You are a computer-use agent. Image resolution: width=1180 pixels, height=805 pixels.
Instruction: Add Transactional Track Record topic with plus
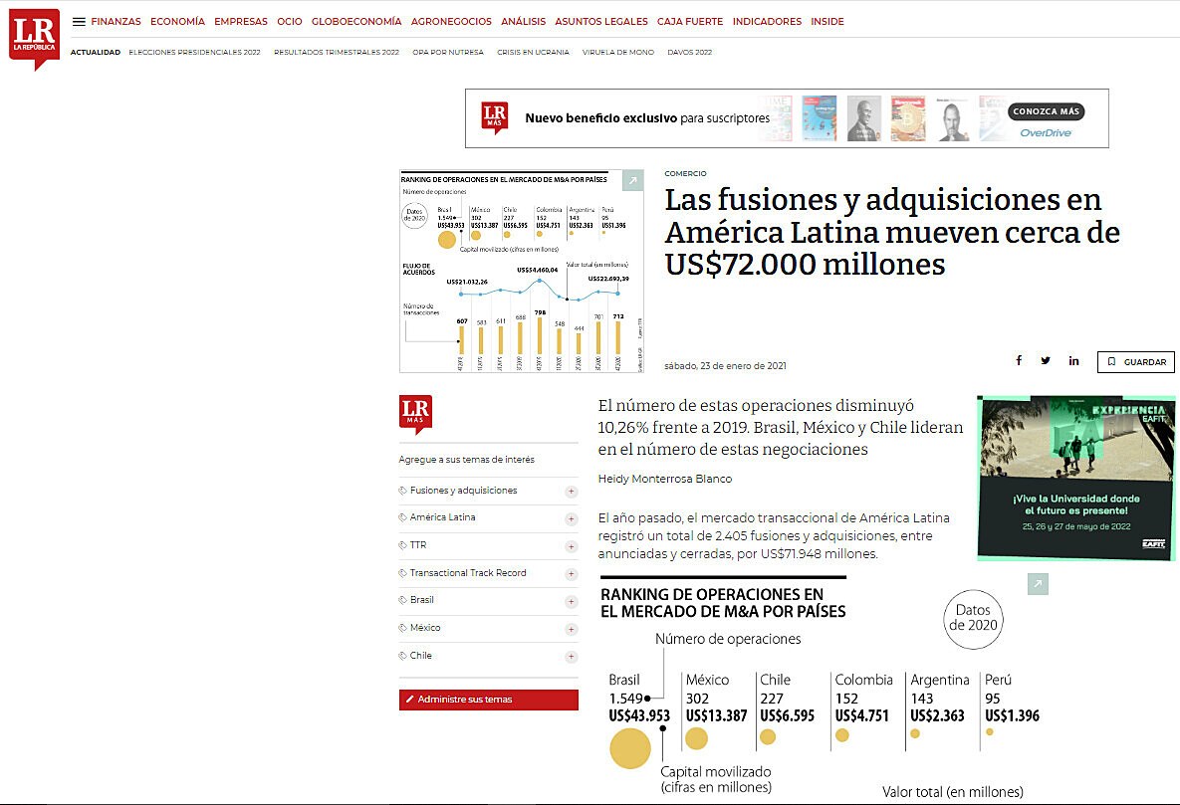pos(572,574)
